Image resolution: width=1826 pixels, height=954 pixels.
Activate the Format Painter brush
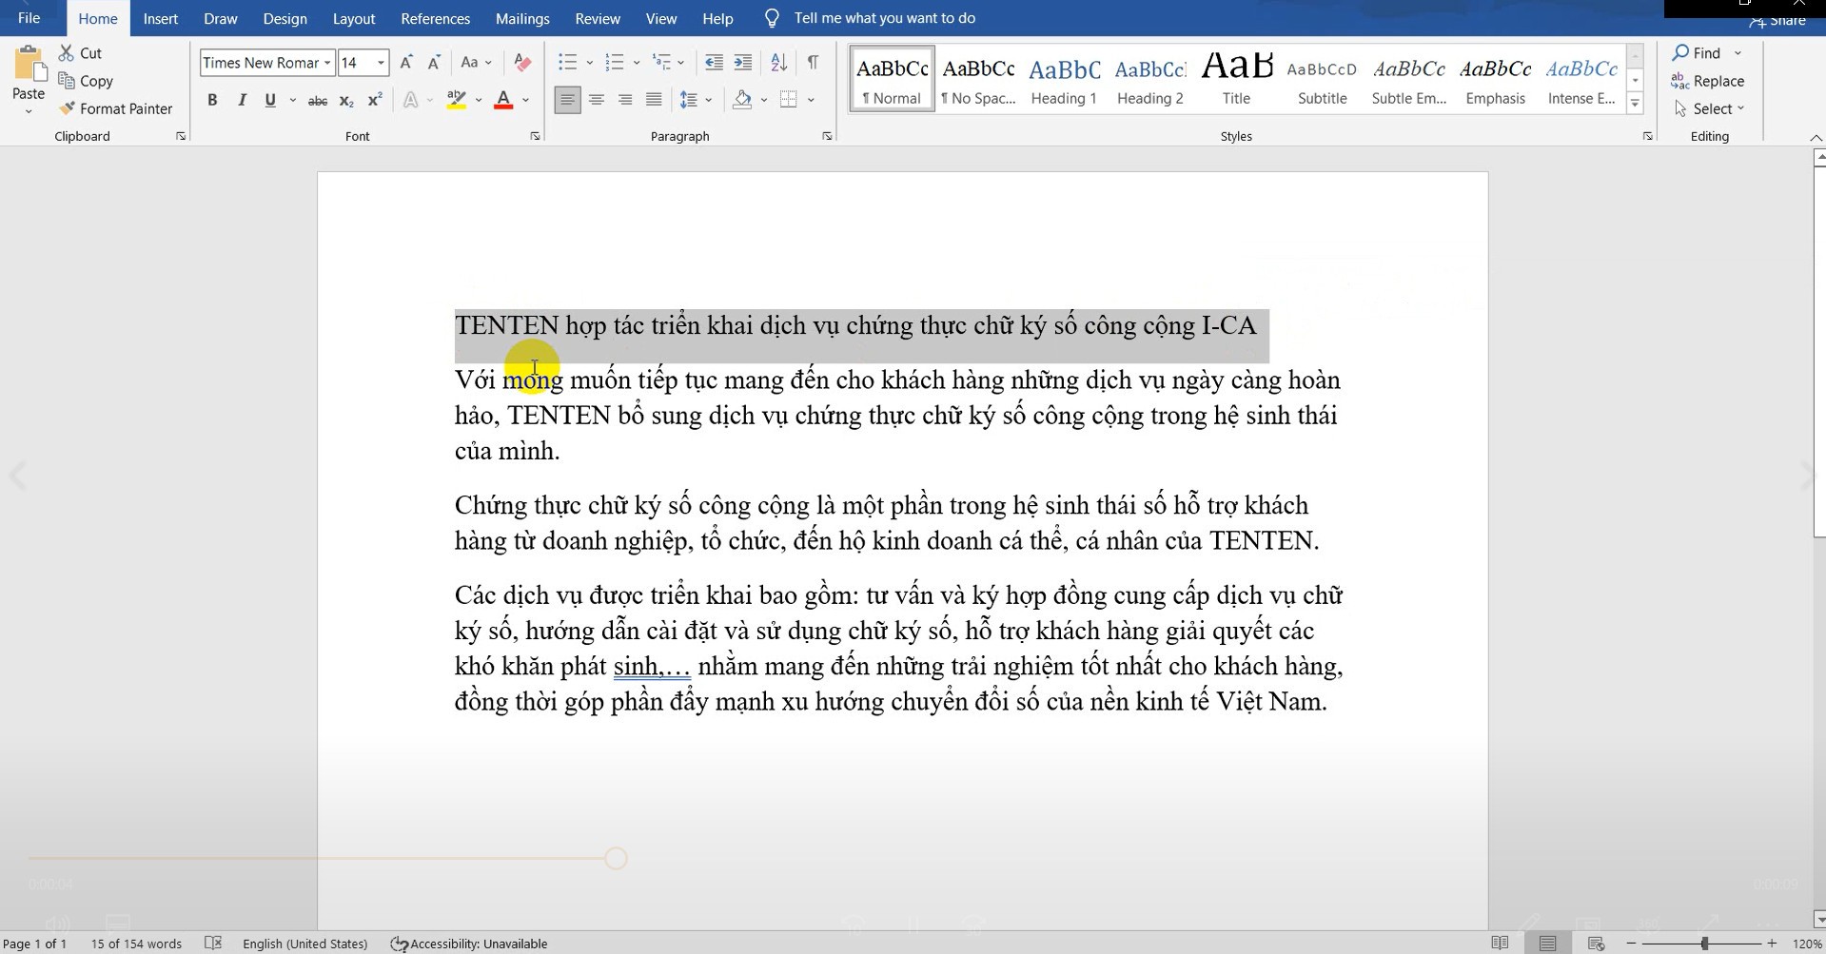tap(116, 108)
